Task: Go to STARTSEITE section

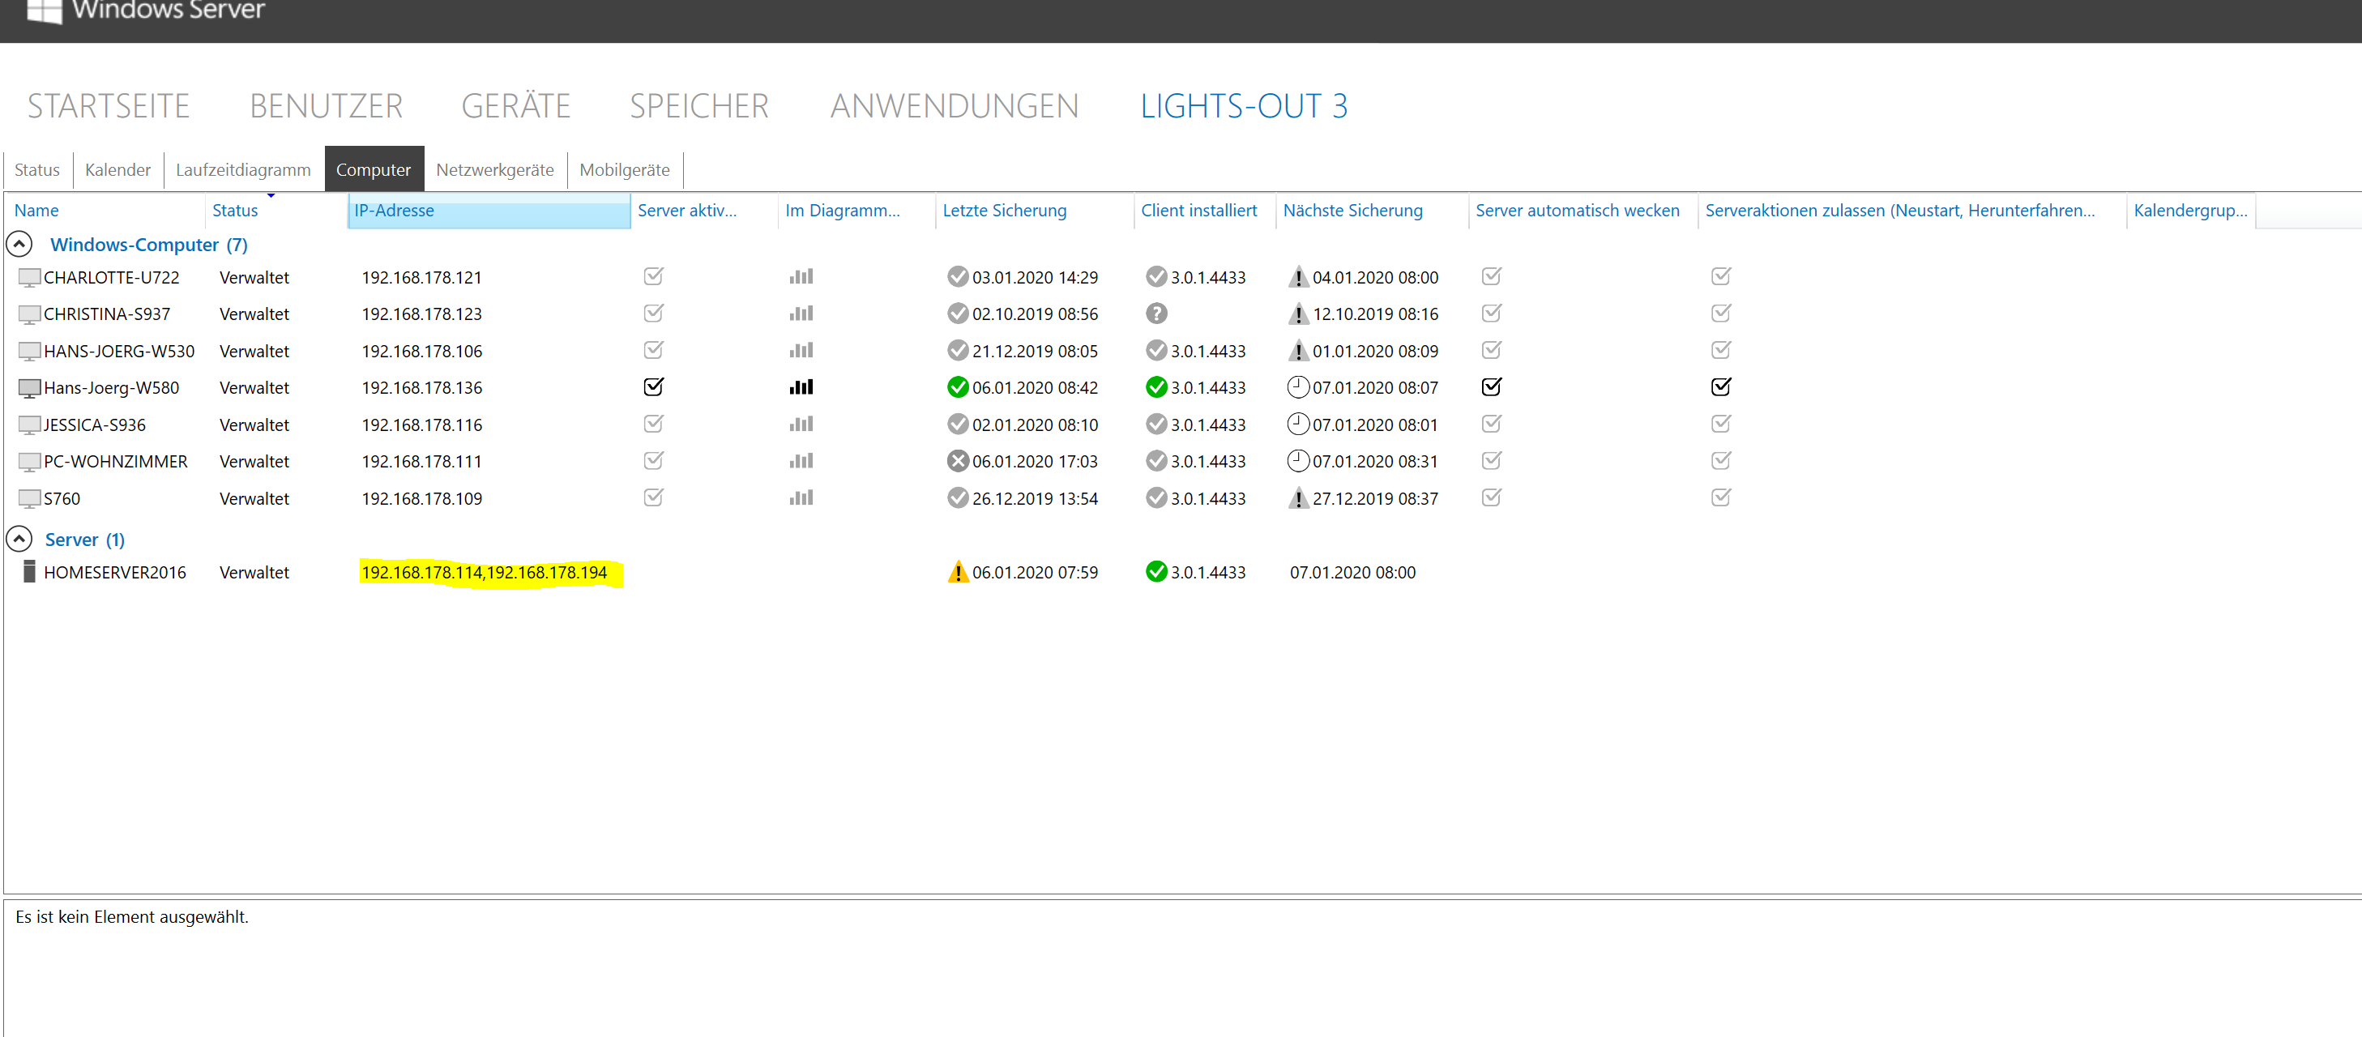Action: point(109,106)
